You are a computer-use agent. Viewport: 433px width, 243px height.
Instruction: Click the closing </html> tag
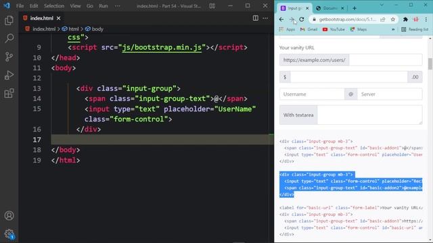pyautogui.click(x=66, y=160)
